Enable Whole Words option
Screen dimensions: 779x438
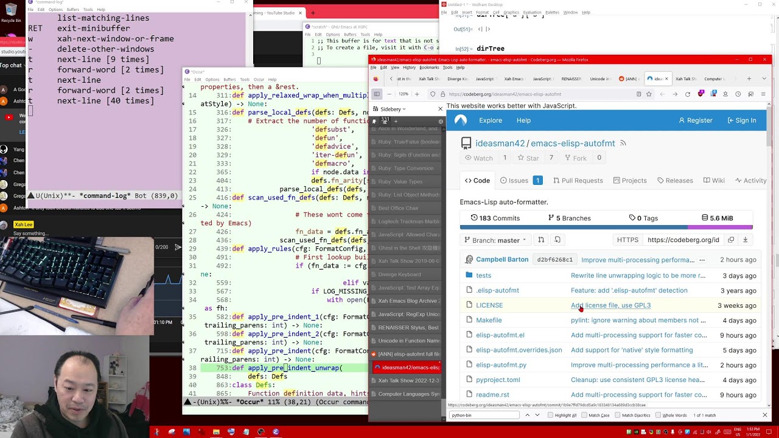[x=657, y=415]
